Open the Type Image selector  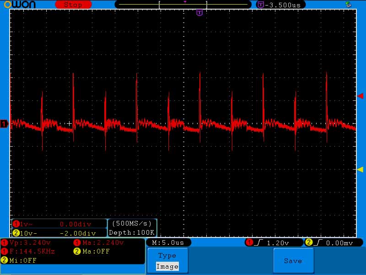tap(167, 261)
